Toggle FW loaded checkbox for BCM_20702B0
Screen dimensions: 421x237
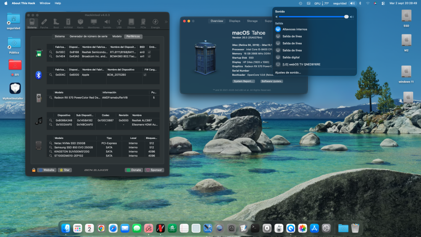point(145,75)
